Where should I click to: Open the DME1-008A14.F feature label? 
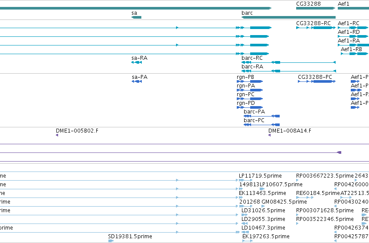coord(290,131)
